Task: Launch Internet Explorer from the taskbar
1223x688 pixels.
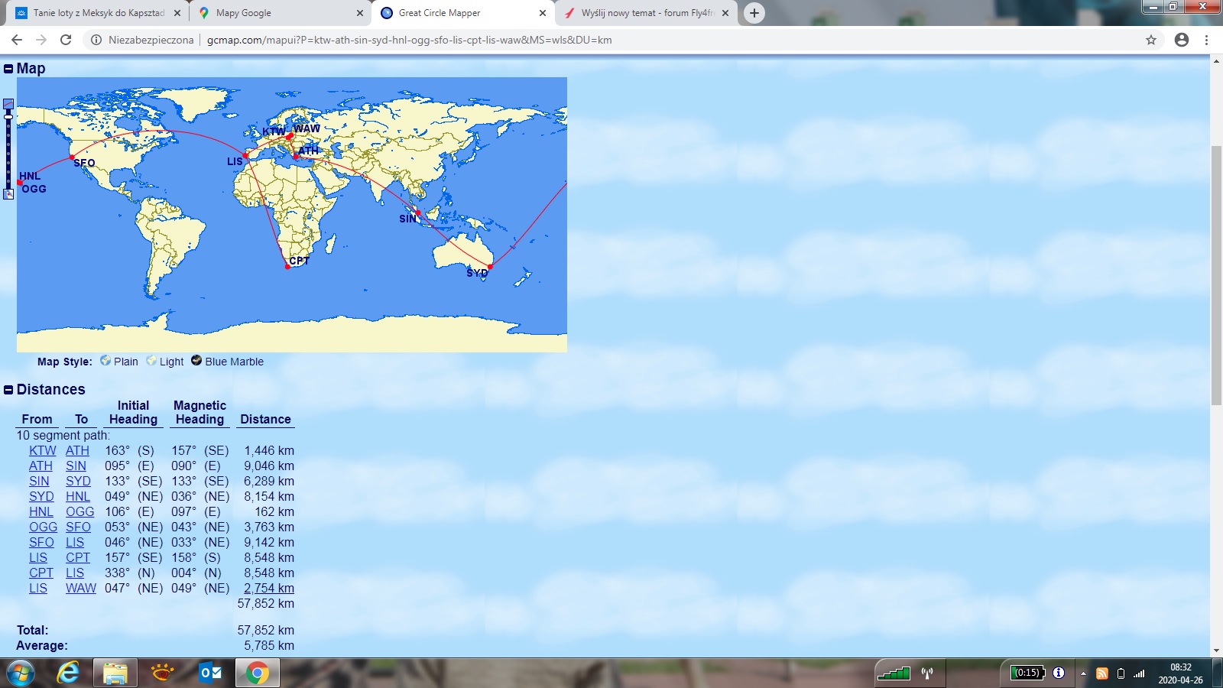Action: [68, 673]
